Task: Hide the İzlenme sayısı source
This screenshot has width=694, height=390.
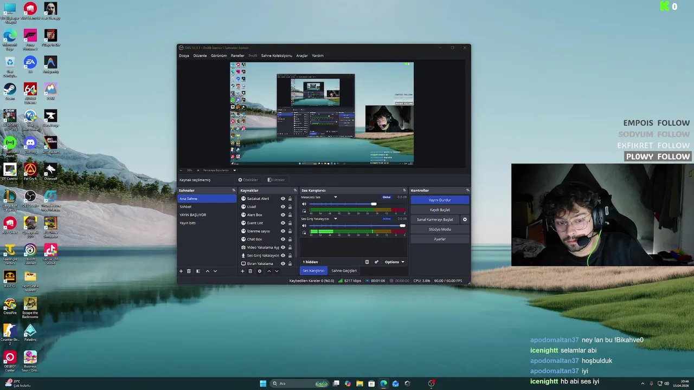Action: 282,231
